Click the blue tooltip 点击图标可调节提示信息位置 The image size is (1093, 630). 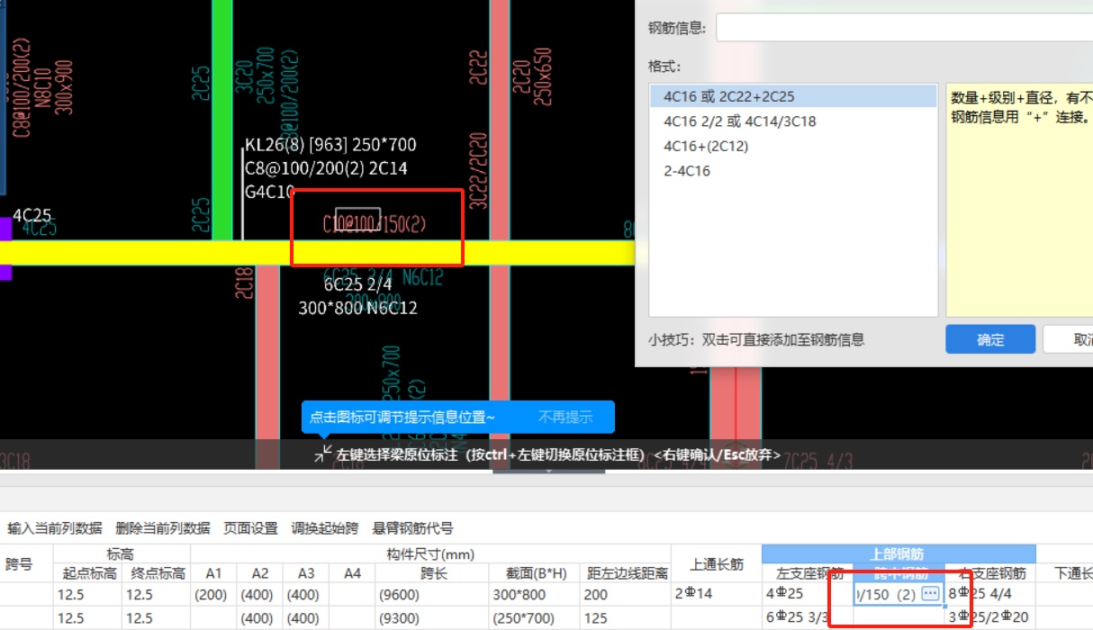pyautogui.click(x=458, y=417)
